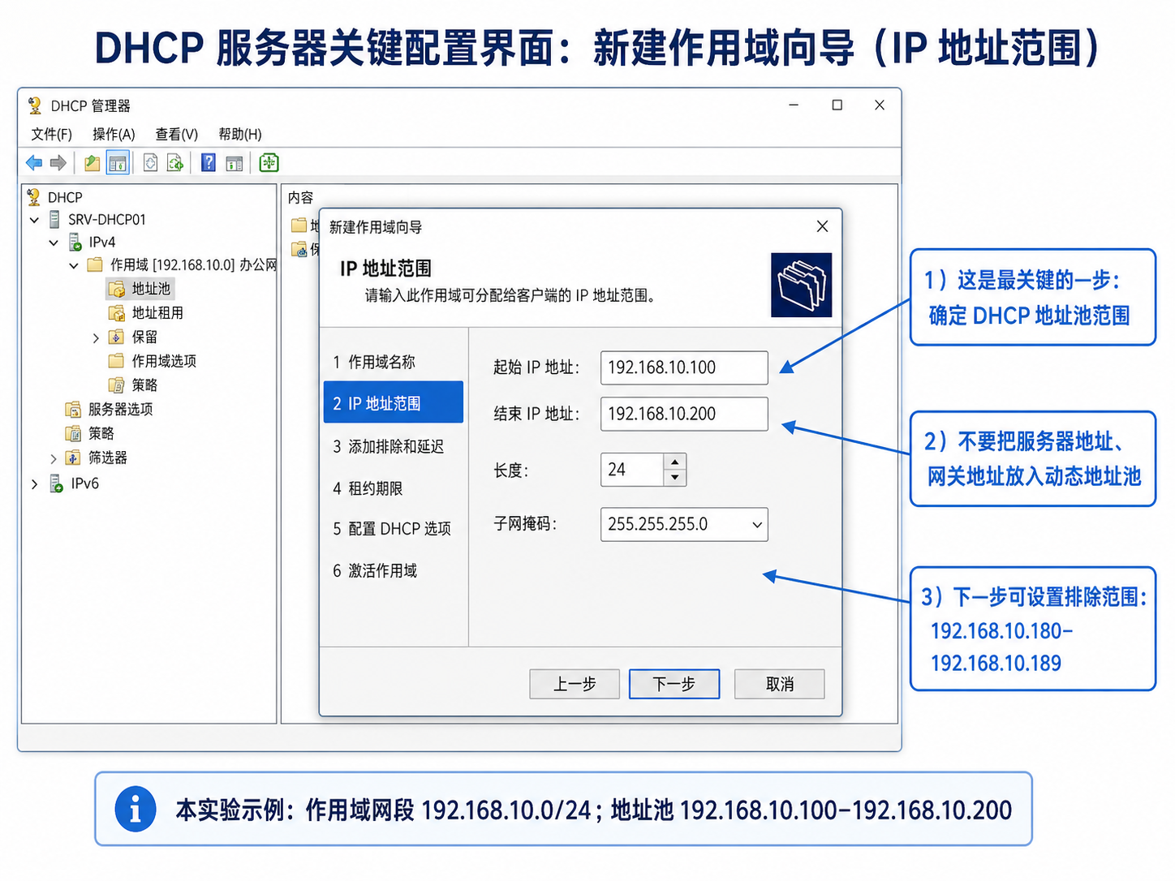Maximize the DHCP 管理器 window
The image size is (1175, 881).
pos(837,105)
